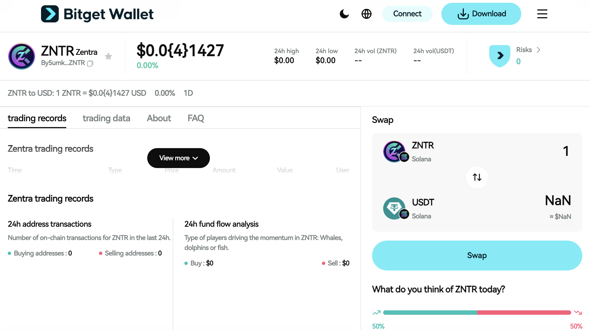Select the bullish trend arrow for ZNTR sentiment
590x330 pixels.
(377, 312)
